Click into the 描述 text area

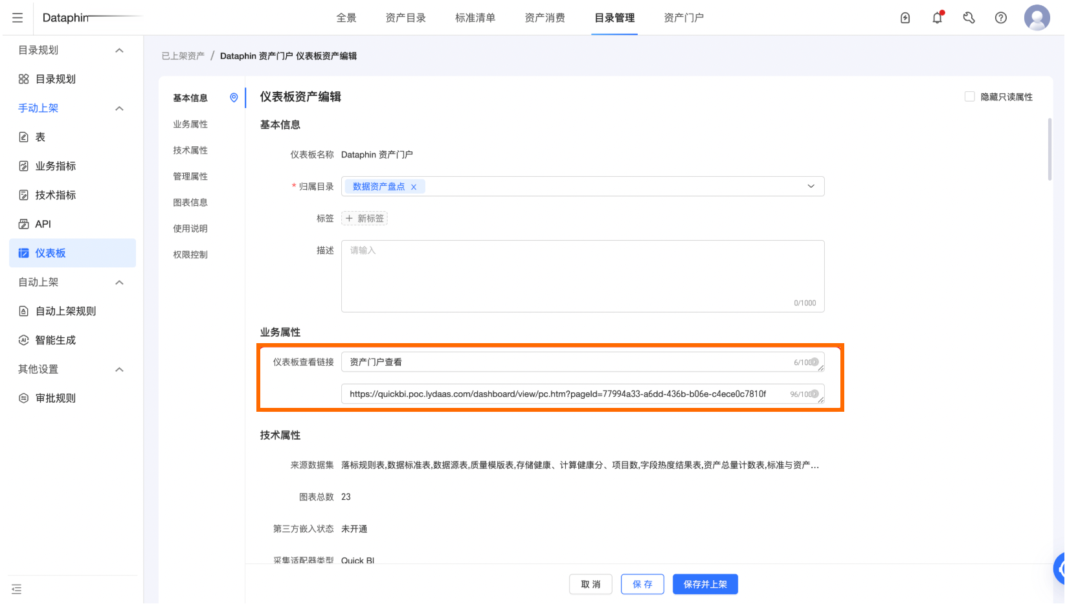(583, 276)
